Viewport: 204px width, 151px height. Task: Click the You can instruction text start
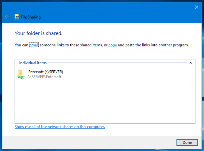(22, 45)
